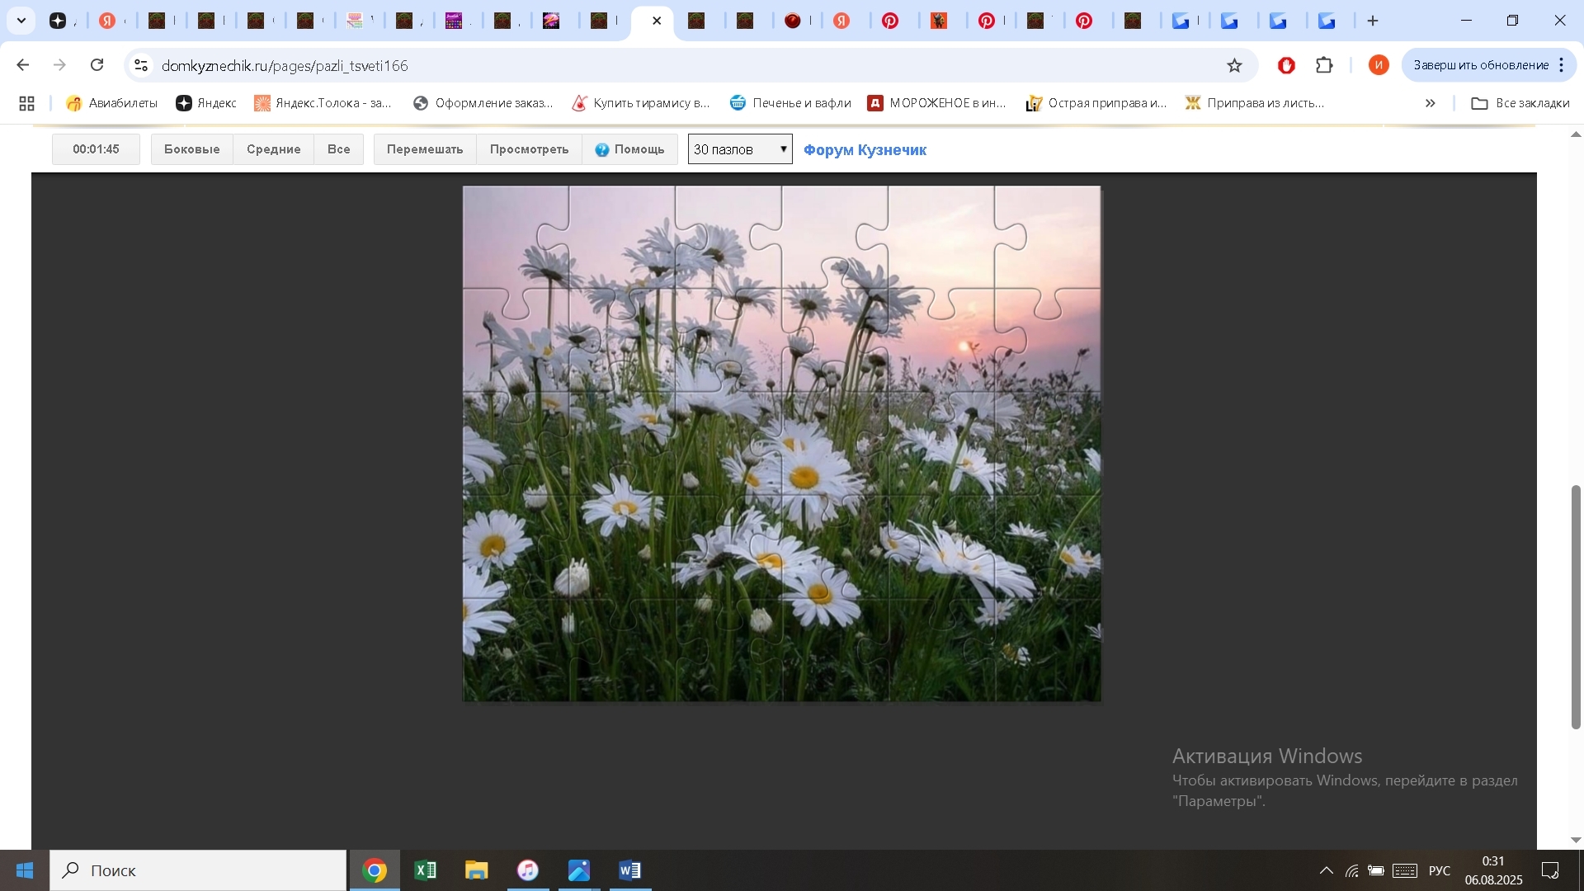Click the Боковые puzzle filter button
This screenshot has width=1584, height=891.
tap(191, 149)
